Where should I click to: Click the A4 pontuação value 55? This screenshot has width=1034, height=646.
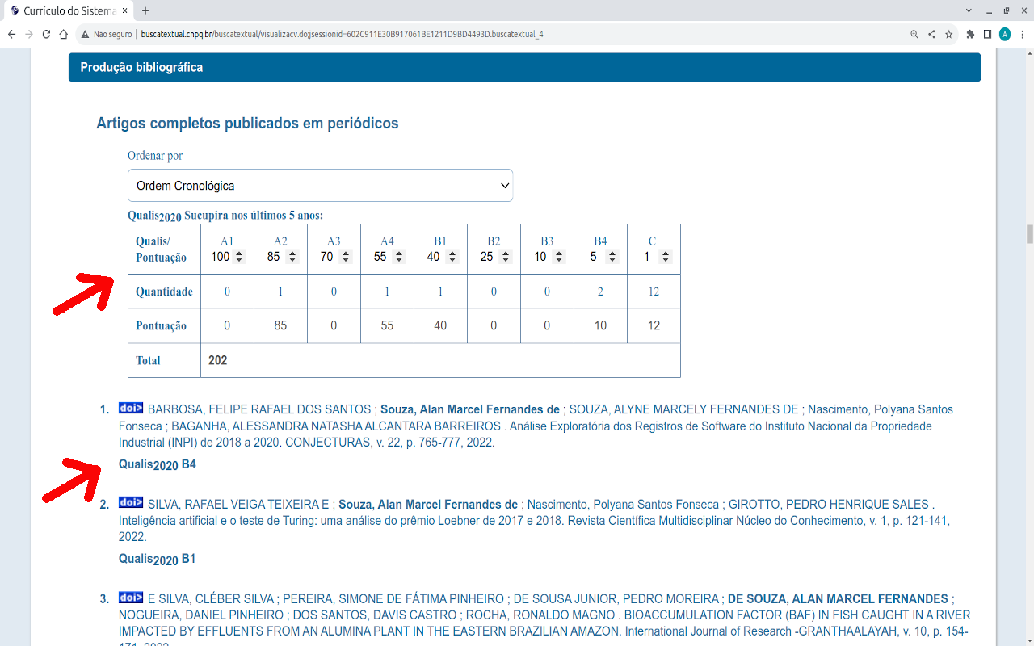(x=387, y=325)
